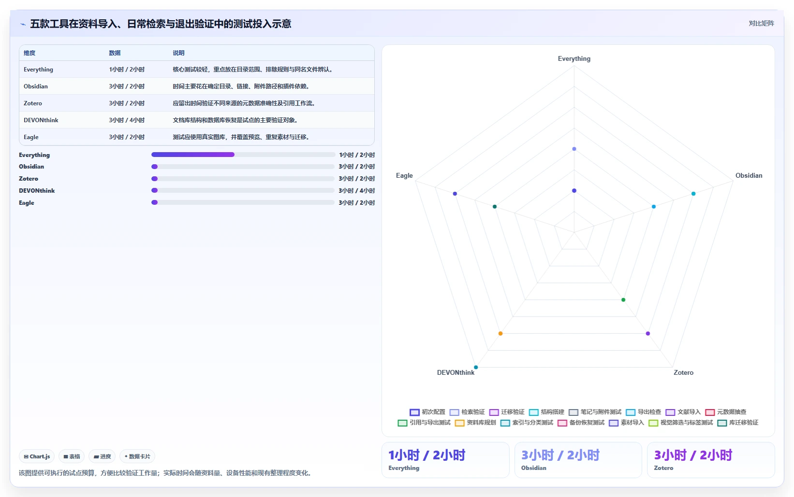This screenshot has width=794, height=497.
Task: Toggle 初次配置 legend series
Action: pos(427,412)
